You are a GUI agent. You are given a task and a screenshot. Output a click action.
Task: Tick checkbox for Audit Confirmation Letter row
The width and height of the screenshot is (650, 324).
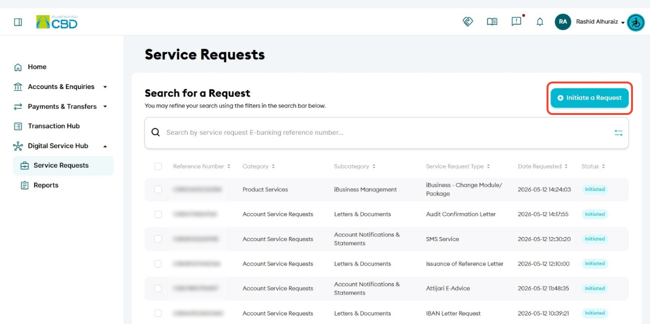click(158, 214)
